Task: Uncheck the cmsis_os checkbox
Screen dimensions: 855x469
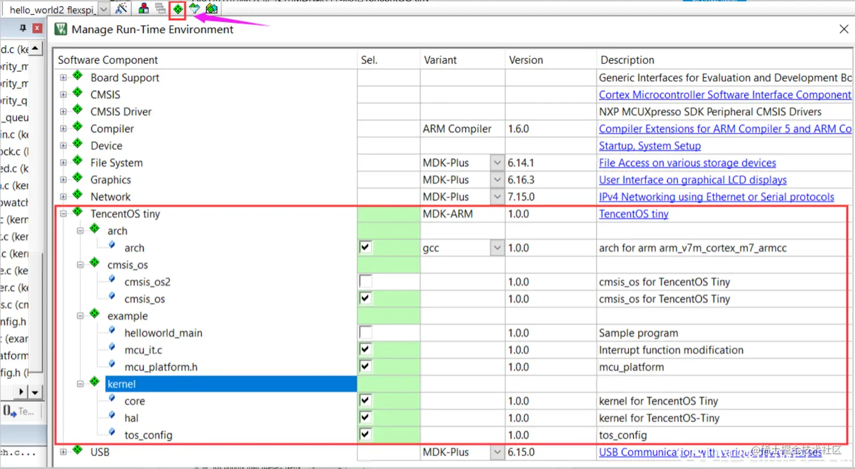Action: 365,298
